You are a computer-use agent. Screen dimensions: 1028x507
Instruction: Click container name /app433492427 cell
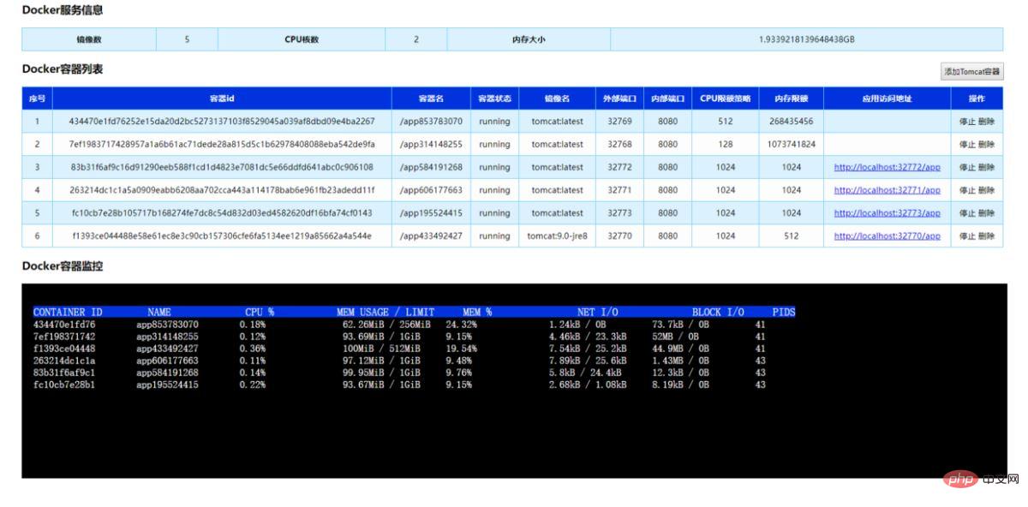click(x=431, y=236)
